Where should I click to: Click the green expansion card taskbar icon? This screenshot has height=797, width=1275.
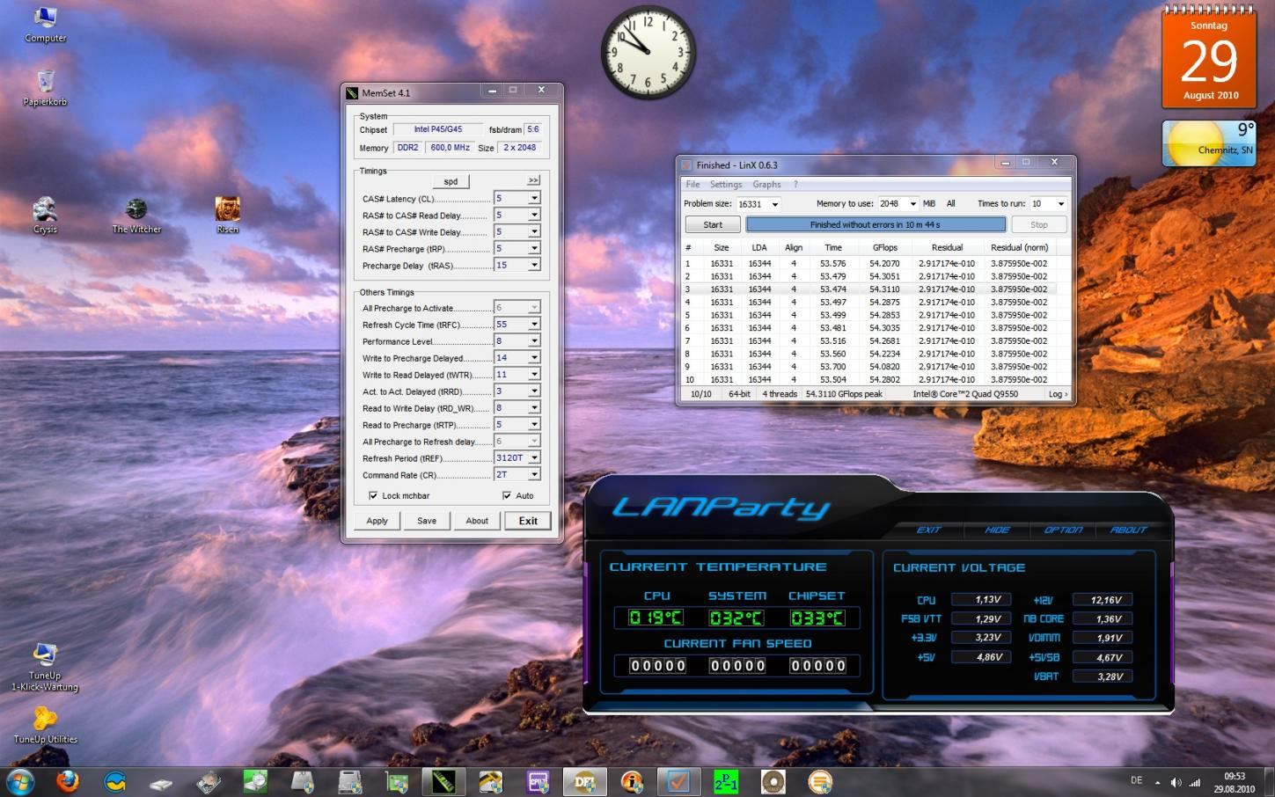[397, 781]
